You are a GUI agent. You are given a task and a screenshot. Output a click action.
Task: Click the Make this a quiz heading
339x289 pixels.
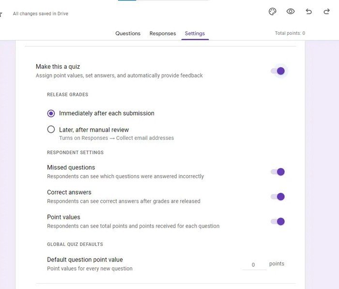click(58, 66)
